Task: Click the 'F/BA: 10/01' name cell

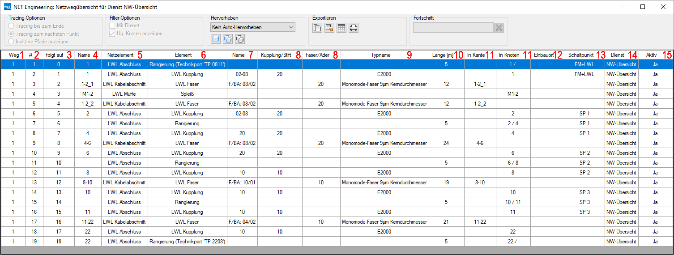Action: [x=242, y=183]
